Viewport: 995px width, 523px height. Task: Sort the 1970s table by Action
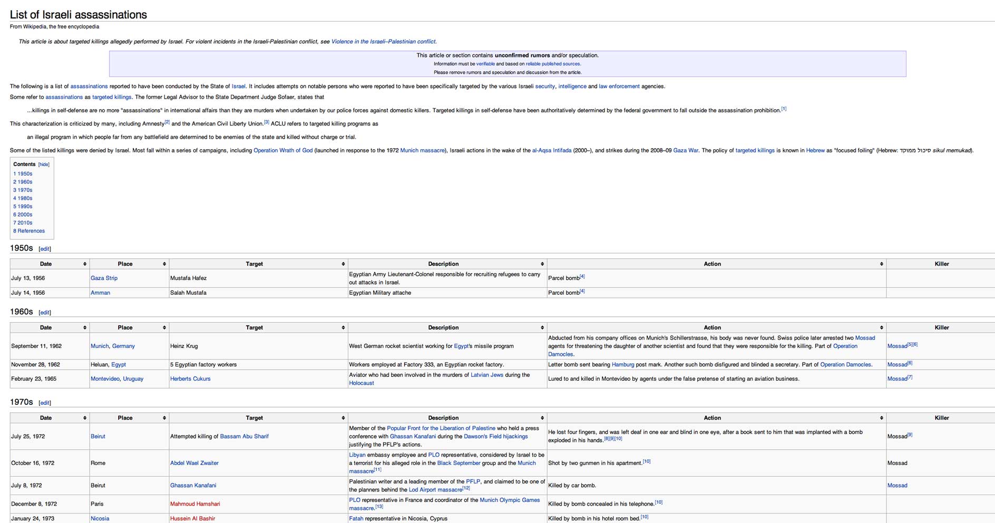click(x=881, y=418)
